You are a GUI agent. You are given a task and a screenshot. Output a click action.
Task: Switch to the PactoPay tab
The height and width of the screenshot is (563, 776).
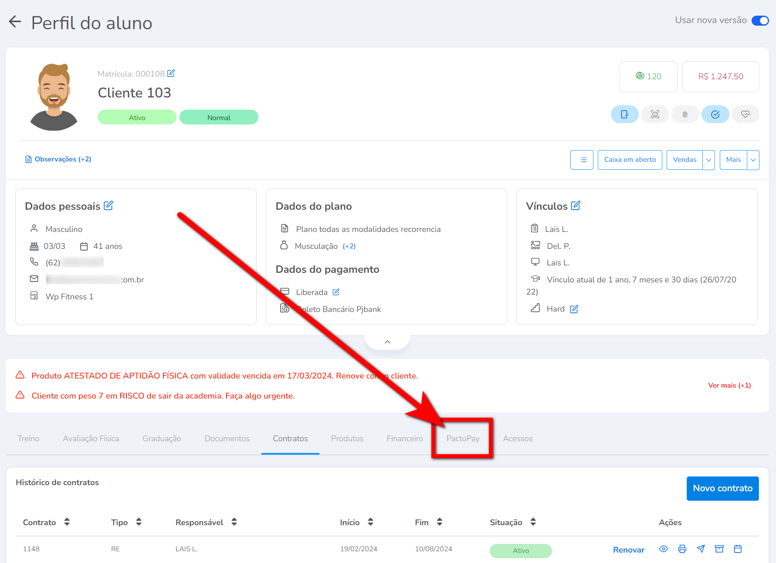463,439
